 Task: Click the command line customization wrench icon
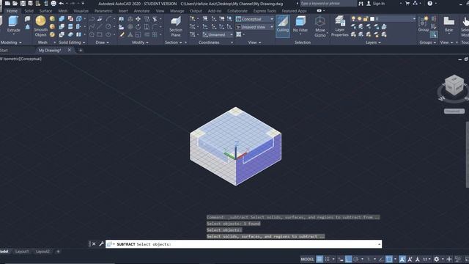(101, 244)
